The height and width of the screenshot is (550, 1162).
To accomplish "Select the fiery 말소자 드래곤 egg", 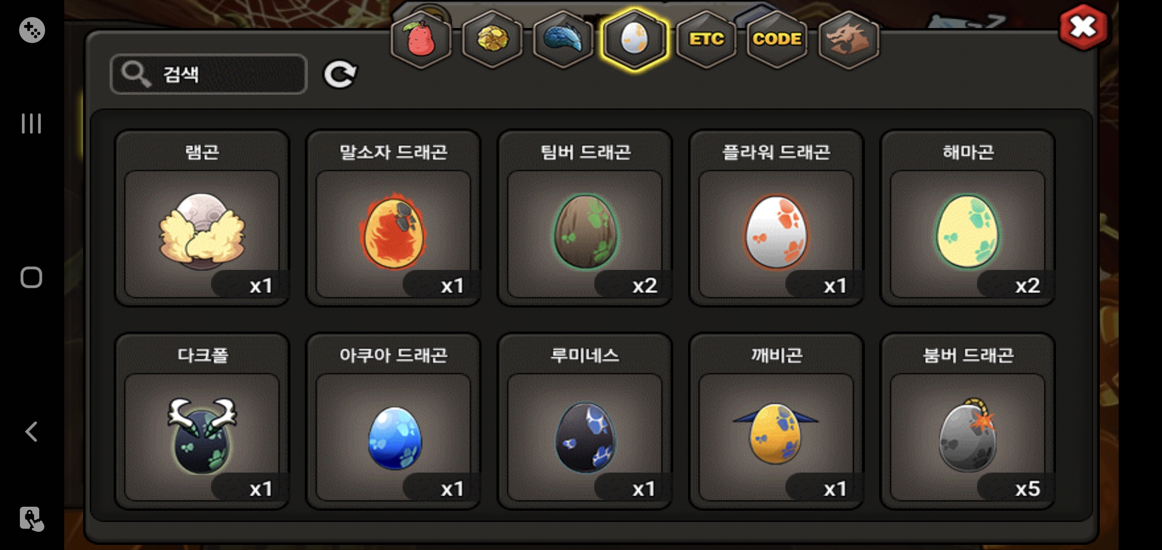I will [393, 218].
